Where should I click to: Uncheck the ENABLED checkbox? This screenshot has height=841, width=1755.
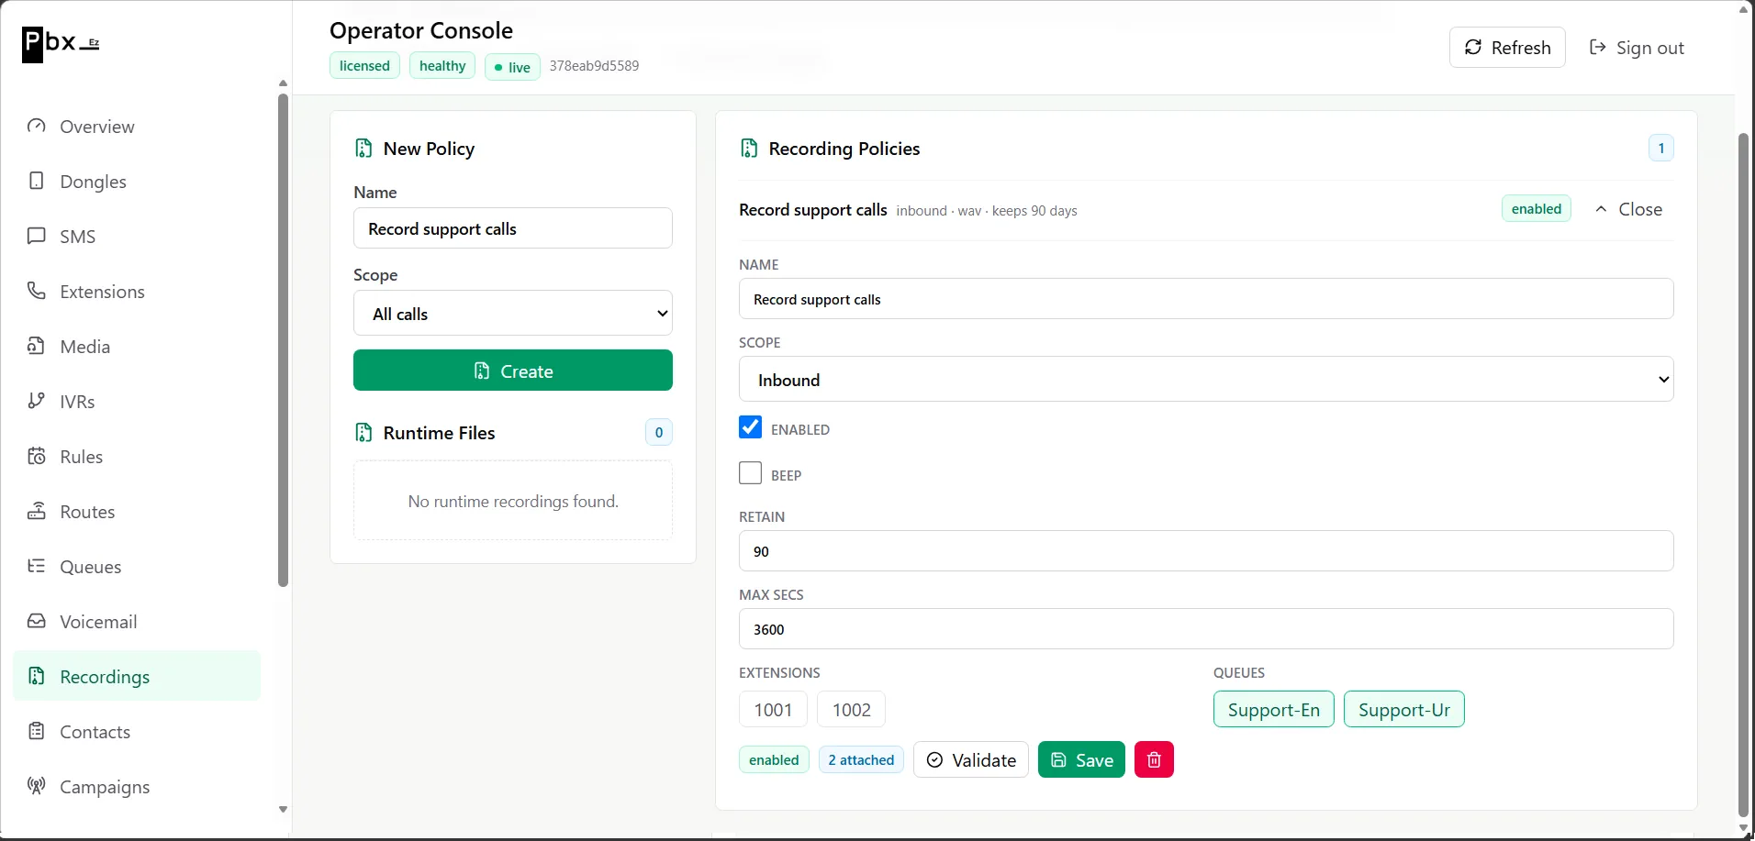pyautogui.click(x=750, y=427)
